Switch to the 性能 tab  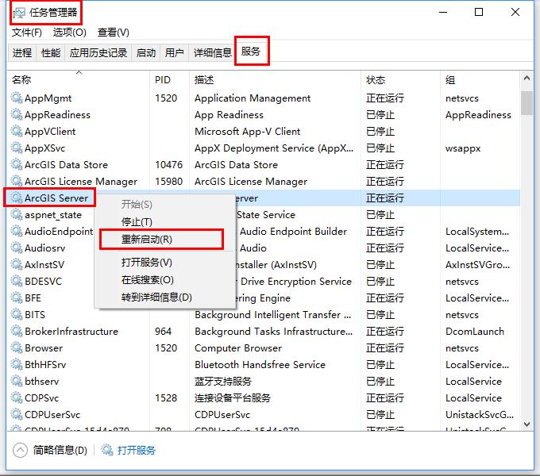[x=51, y=52]
